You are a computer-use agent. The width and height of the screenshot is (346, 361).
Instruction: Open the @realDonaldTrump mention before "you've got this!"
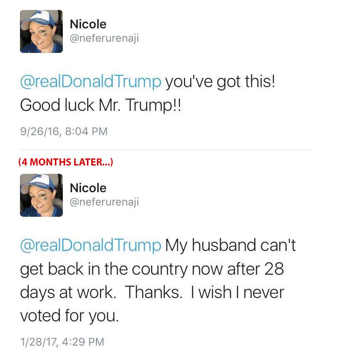tap(90, 81)
